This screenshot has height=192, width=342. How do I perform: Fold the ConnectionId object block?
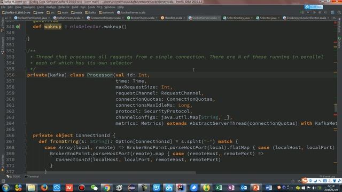[26, 135]
